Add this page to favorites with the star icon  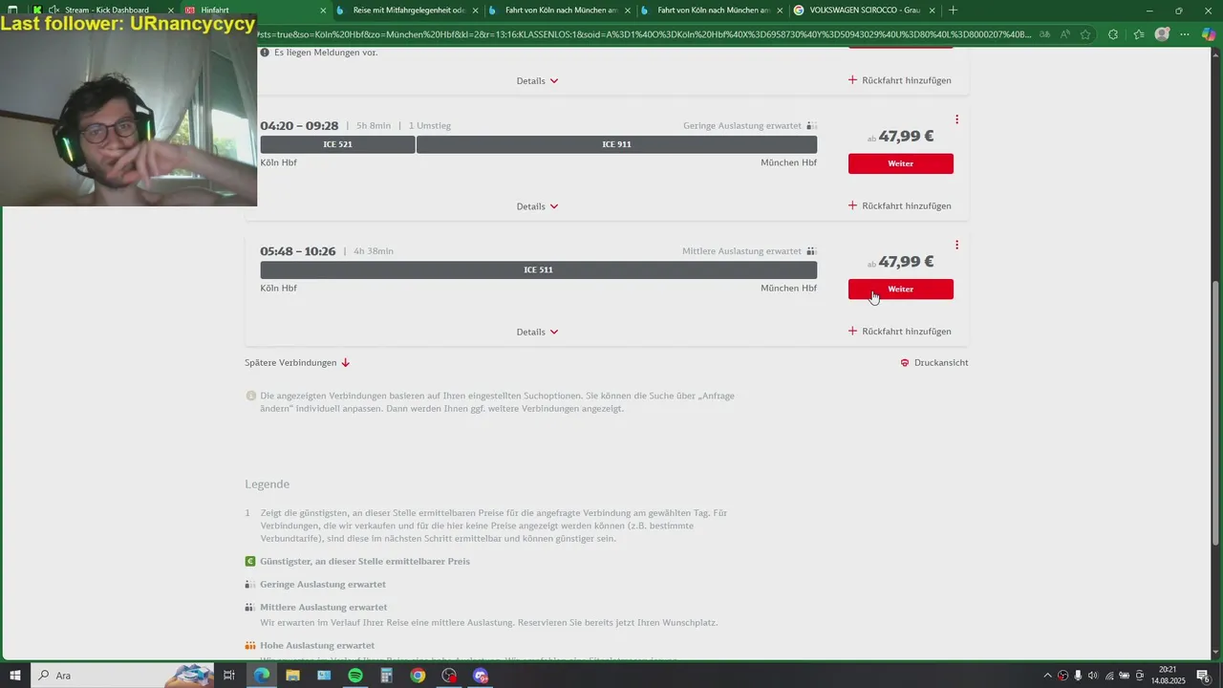click(x=1085, y=34)
